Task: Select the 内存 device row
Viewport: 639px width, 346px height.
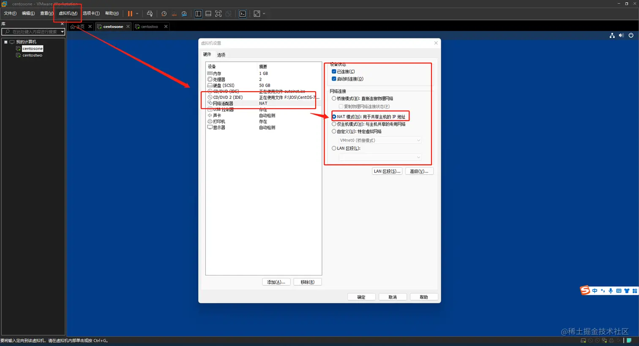Action: [x=263, y=74]
